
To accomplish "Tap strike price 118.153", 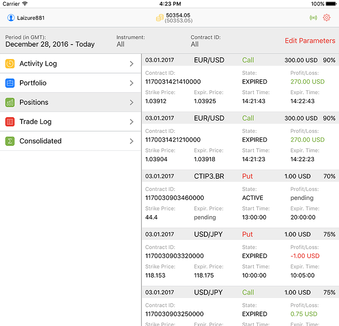I will click(155, 275).
